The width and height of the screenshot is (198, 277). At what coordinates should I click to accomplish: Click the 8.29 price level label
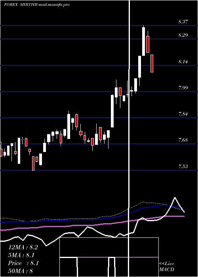coord(183,35)
